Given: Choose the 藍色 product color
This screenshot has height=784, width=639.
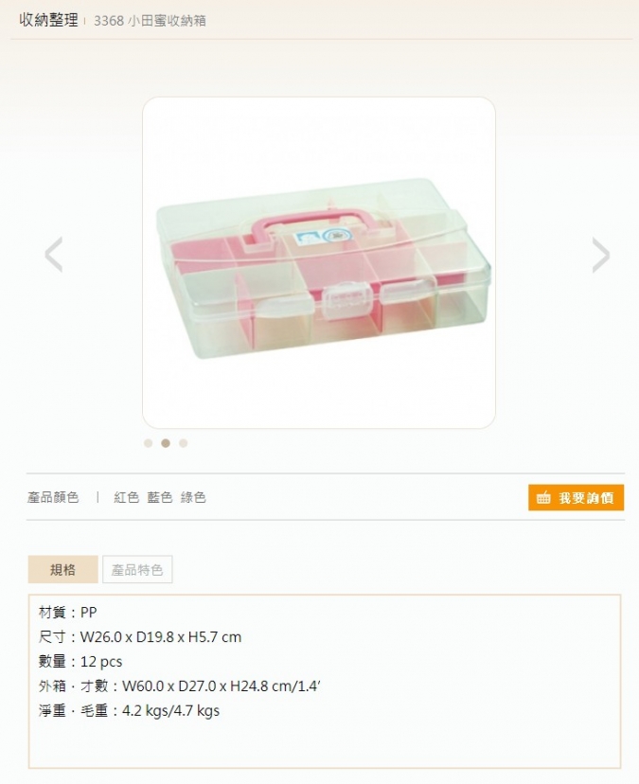Looking at the screenshot, I should click(159, 497).
